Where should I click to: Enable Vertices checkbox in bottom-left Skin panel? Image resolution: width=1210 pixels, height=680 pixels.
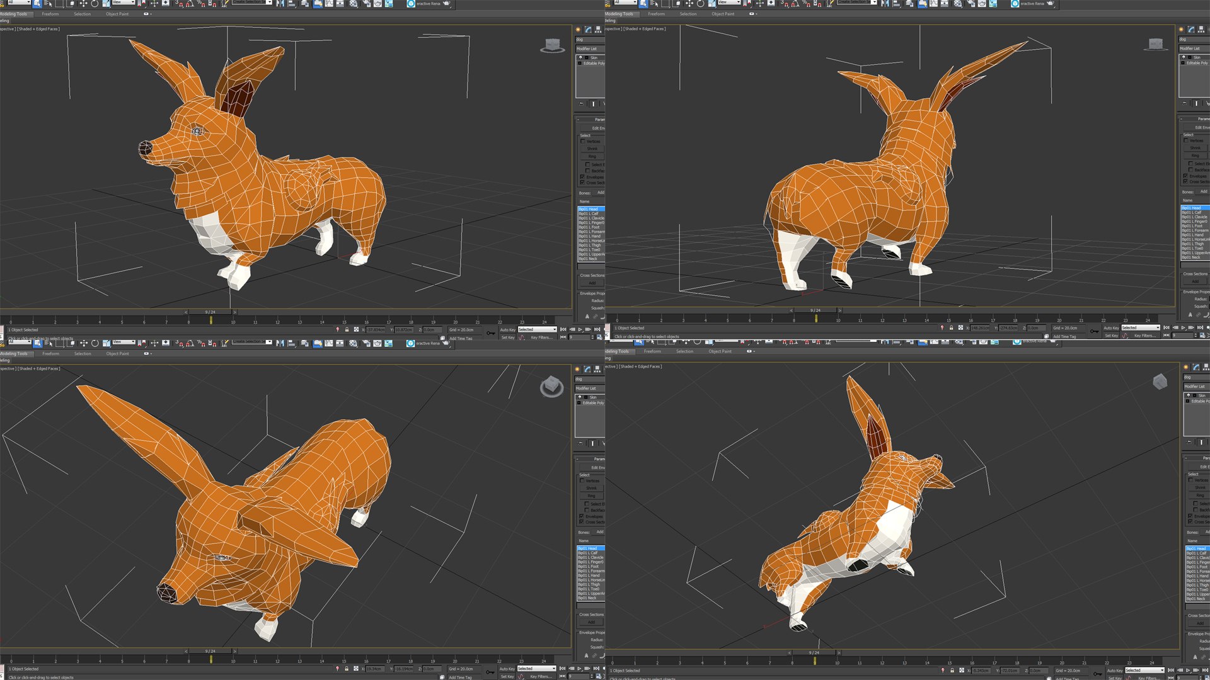[x=582, y=481]
